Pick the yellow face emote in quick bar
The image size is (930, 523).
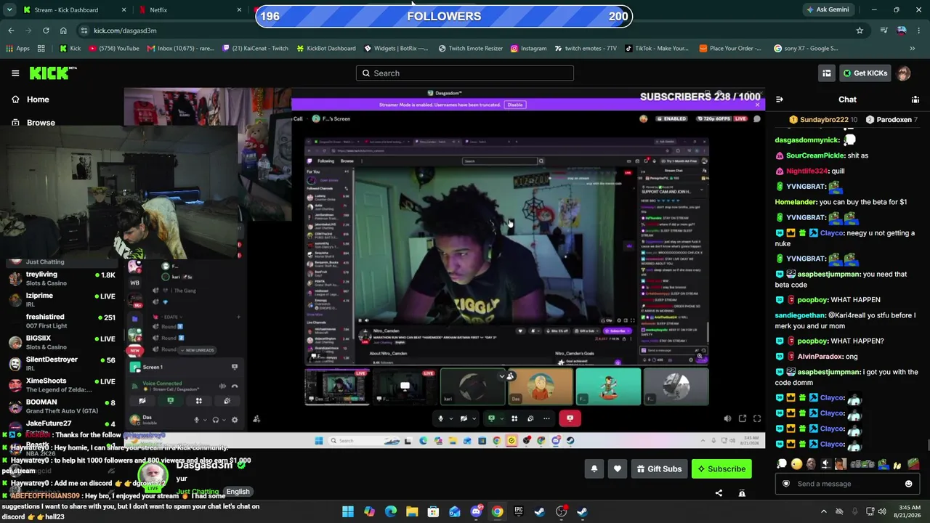(796, 464)
